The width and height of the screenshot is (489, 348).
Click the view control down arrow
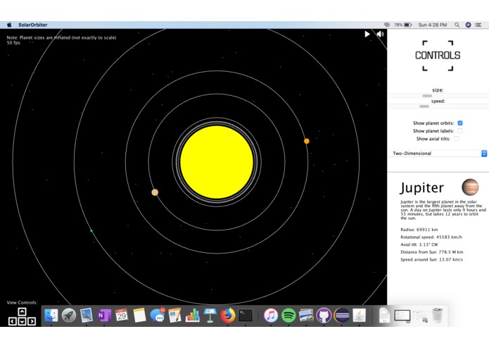(22, 321)
